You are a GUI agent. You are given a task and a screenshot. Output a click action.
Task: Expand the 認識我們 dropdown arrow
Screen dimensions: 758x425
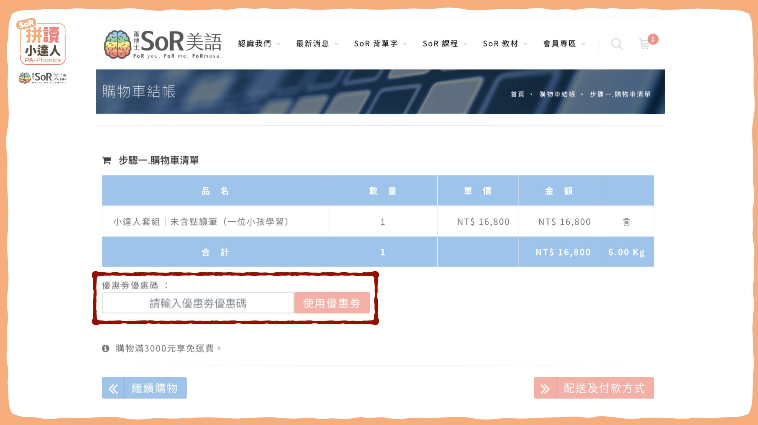coord(278,44)
